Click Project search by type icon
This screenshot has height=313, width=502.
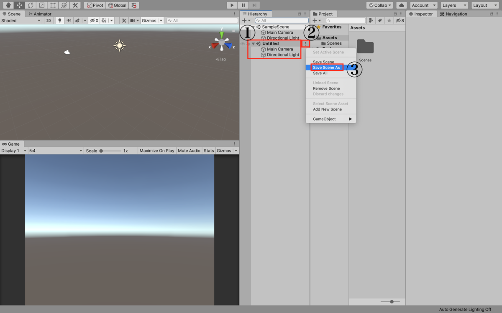point(371,20)
